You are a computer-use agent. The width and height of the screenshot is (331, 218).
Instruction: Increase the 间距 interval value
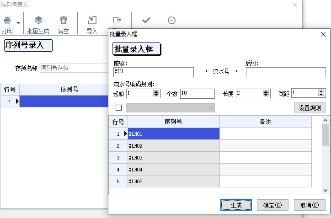coord(321,91)
